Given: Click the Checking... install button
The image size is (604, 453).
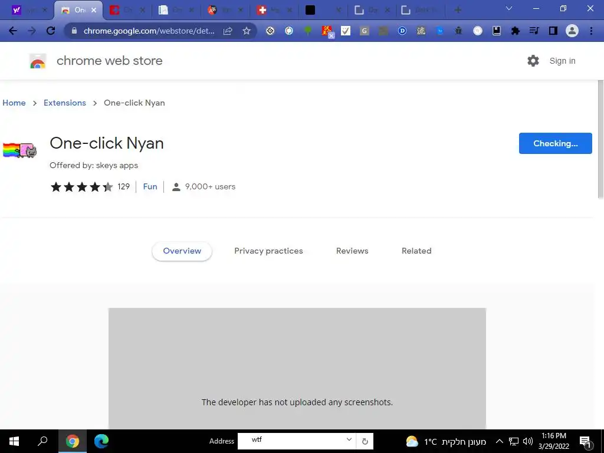Looking at the screenshot, I should pyautogui.click(x=556, y=143).
